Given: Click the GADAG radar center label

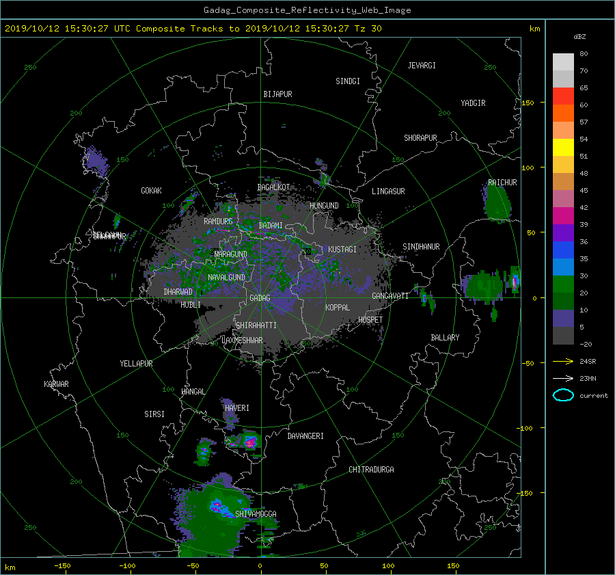Looking at the screenshot, I should click(x=260, y=298).
